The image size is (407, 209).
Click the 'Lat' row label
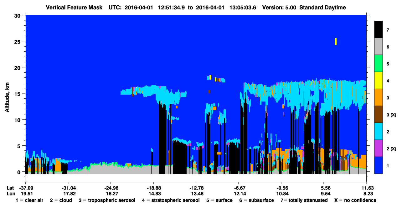tap(10, 188)
